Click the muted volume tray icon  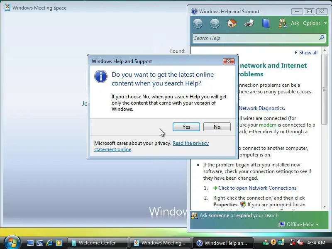coord(300,242)
